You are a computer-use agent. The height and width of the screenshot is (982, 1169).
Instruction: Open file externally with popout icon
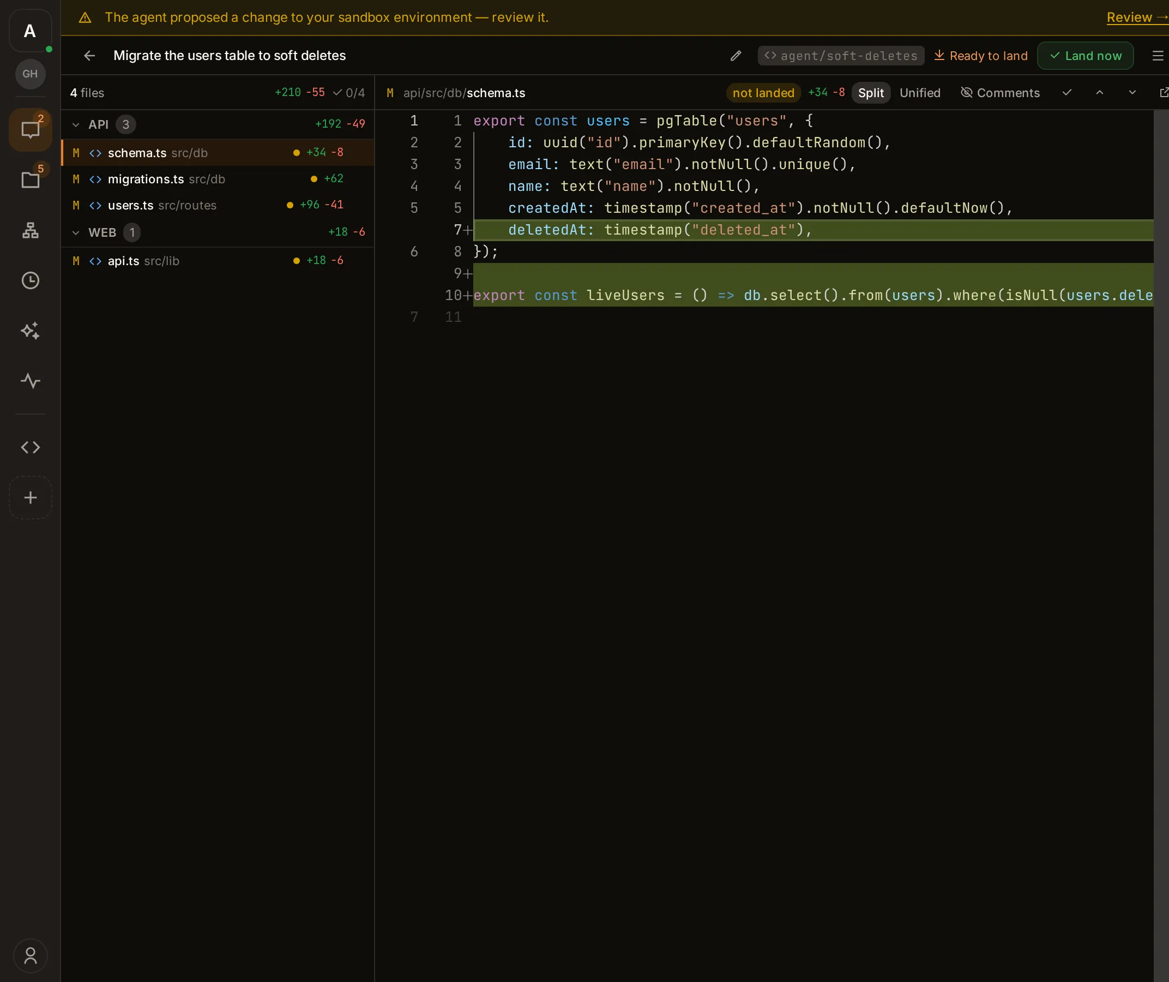coord(1164,92)
